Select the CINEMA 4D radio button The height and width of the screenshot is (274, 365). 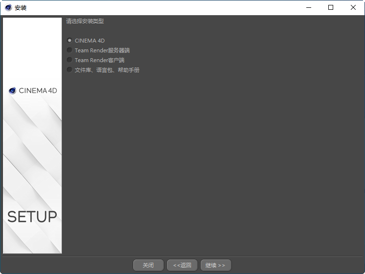(69, 41)
